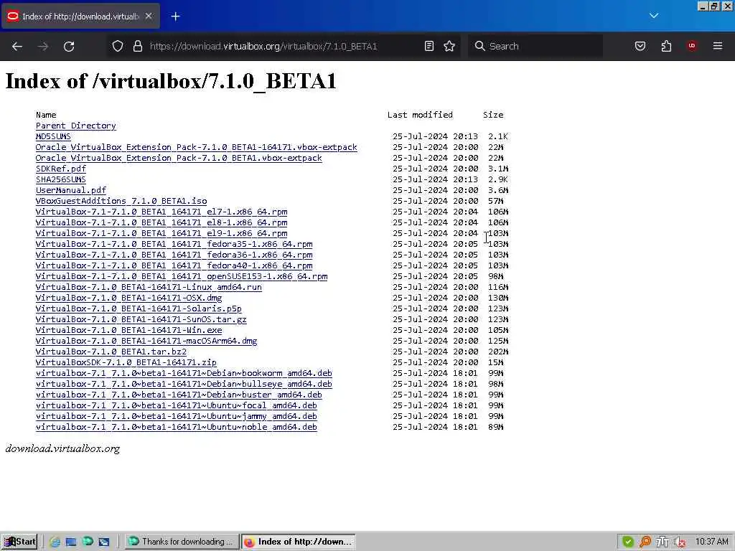Screen dimensions: 735x551
Task: Open the Windows Start button
Action: click(19, 542)
